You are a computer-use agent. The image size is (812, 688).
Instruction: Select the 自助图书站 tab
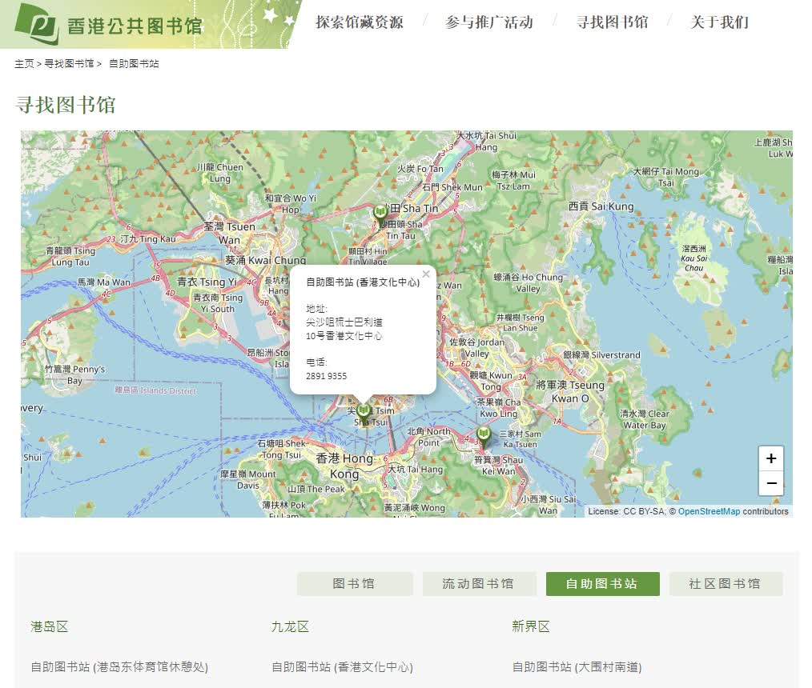click(602, 584)
